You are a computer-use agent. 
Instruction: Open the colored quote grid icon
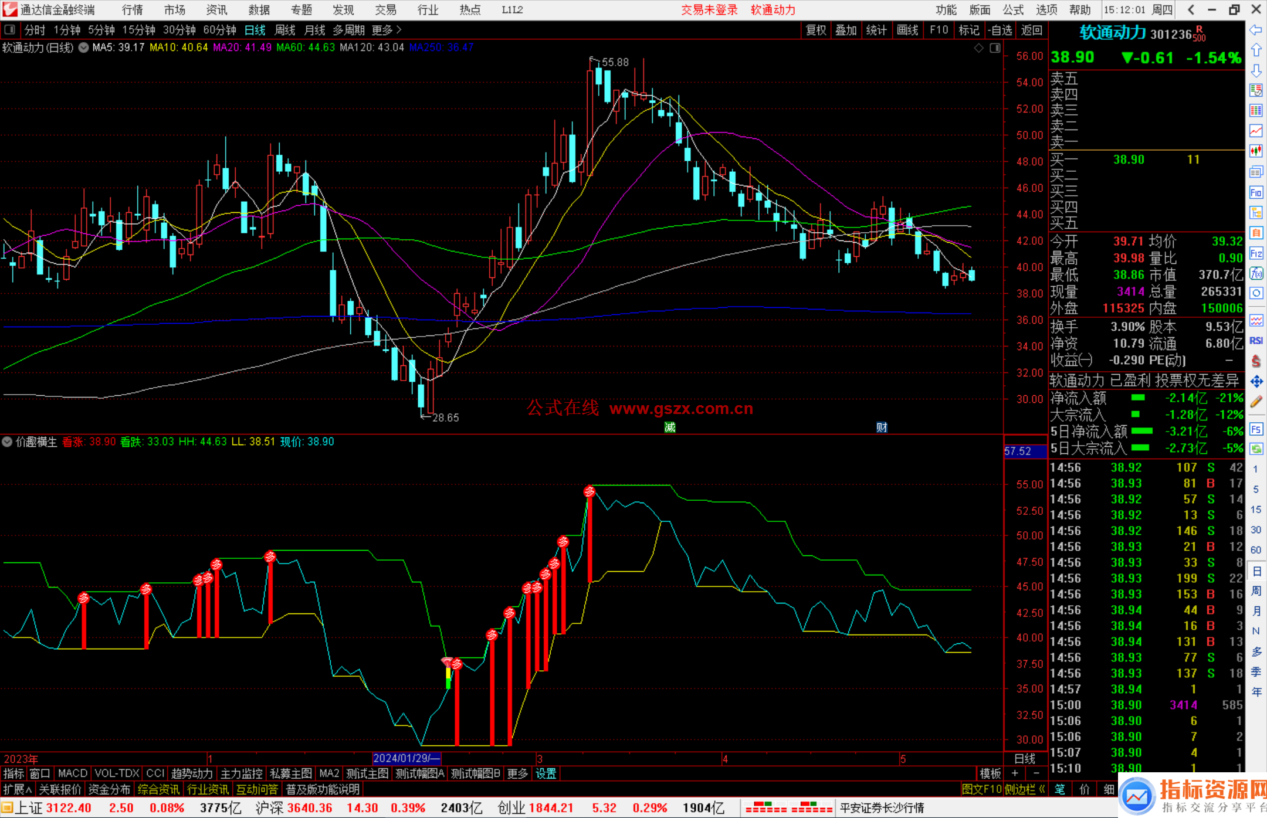(1256, 111)
